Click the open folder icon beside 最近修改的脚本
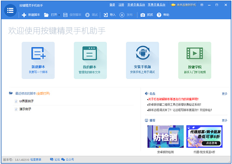This screenshot has width=232, height=164. pos(11,93)
